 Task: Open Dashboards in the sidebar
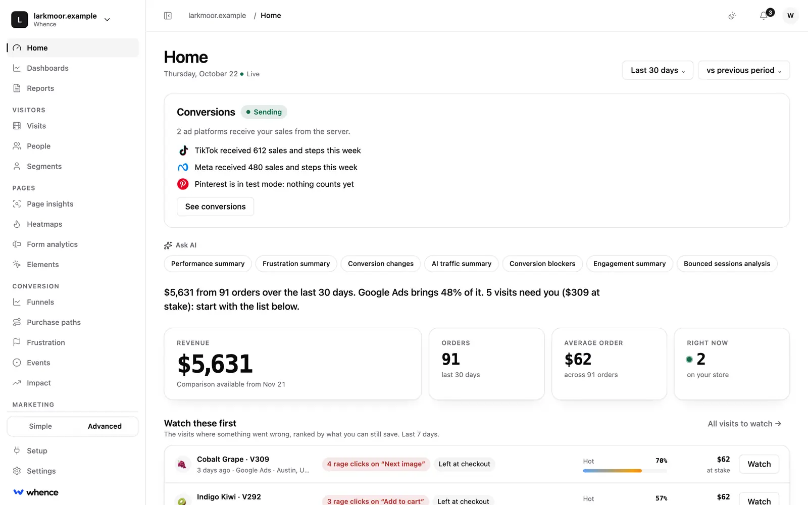point(73,68)
